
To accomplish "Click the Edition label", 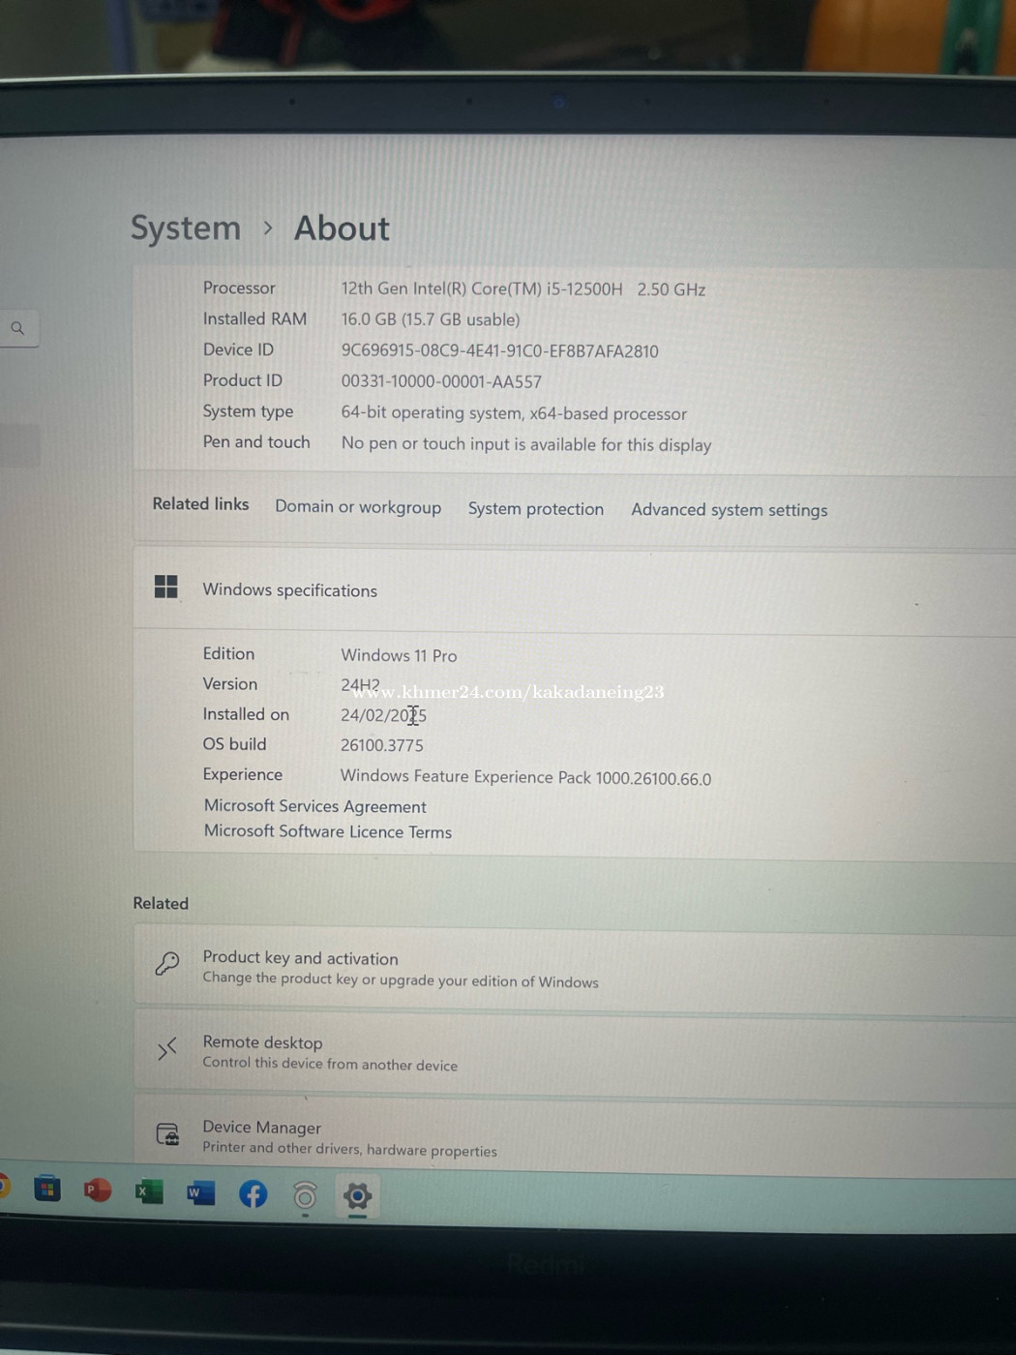I will coord(228,654).
